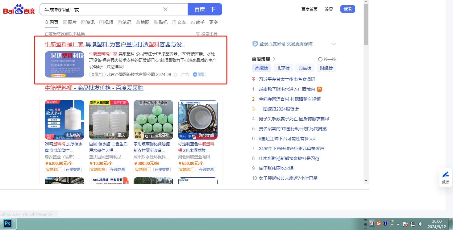
Task: Go to the 视频 tab
Action: [106, 22]
